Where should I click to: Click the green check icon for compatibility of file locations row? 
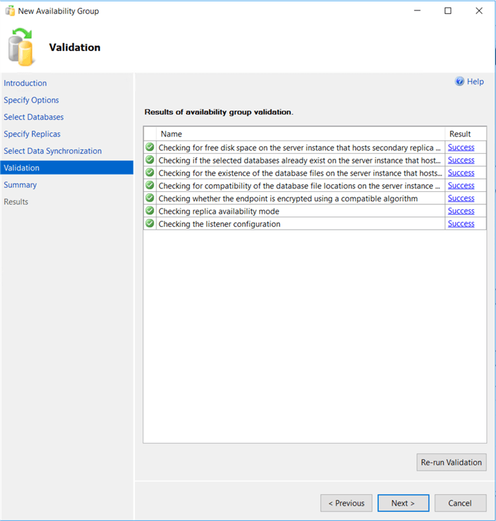click(150, 185)
